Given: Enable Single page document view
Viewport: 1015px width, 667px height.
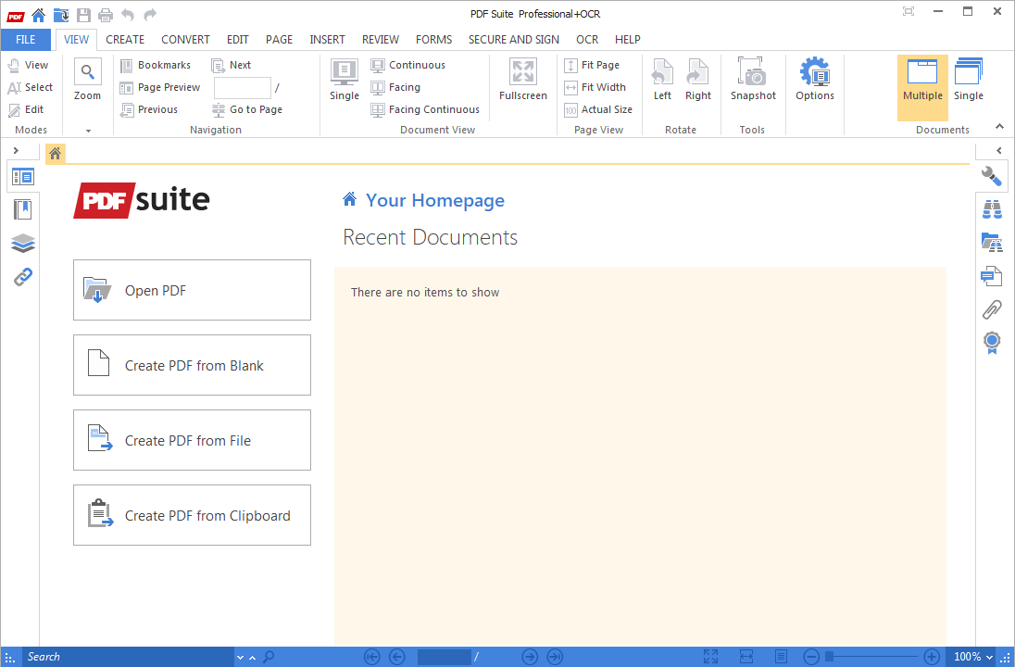Looking at the screenshot, I should (x=344, y=80).
